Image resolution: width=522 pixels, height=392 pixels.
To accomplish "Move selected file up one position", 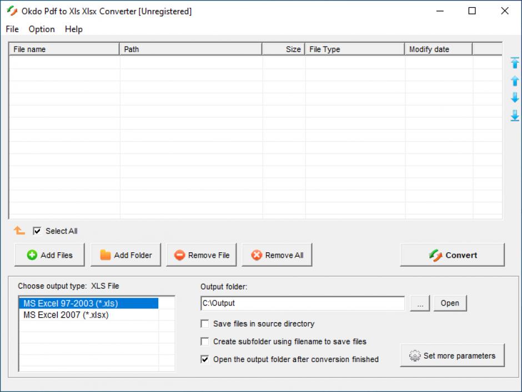I will pos(515,81).
